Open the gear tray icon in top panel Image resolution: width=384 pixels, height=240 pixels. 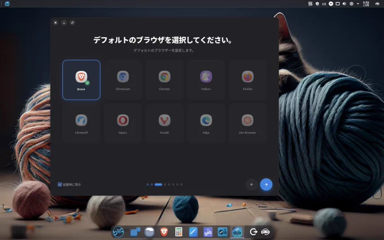click(x=351, y=4)
